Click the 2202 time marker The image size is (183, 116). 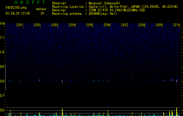pyautogui.click(x=37, y=25)
